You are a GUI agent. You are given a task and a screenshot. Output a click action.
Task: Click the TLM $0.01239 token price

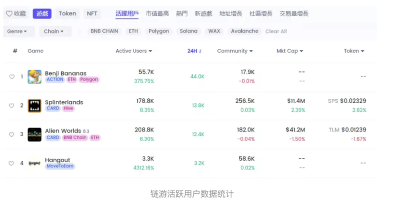coord(347,130)
